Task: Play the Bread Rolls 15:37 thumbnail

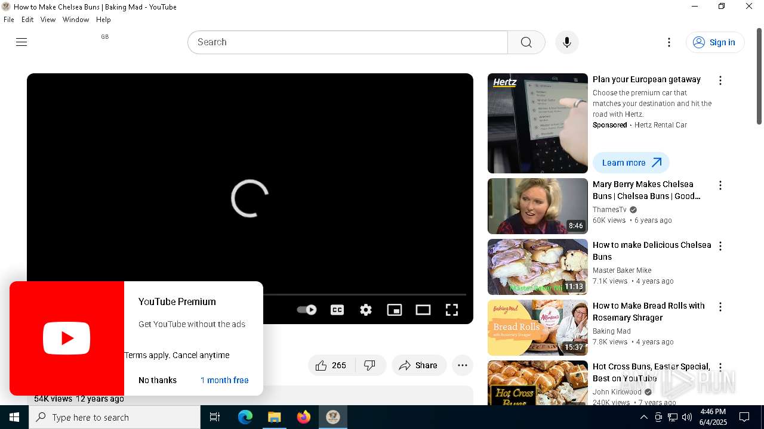Action: pos(538,328)
